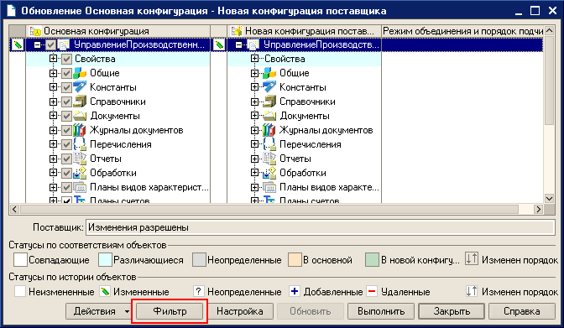Click the В новой конфигурации green swatch
The image size is (564, 328).
click(373, 260)
